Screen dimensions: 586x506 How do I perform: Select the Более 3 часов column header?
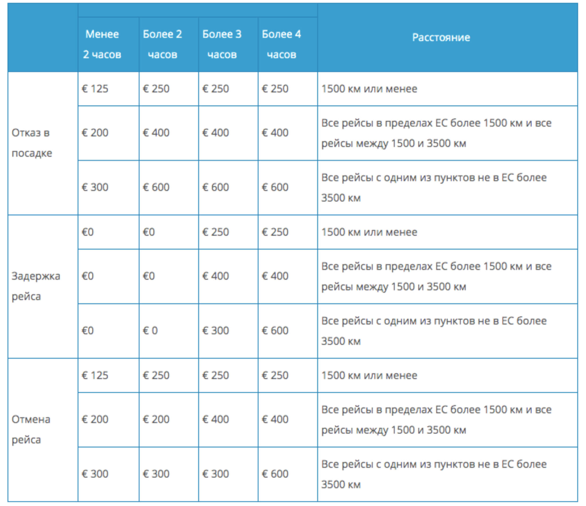(222, 44)
